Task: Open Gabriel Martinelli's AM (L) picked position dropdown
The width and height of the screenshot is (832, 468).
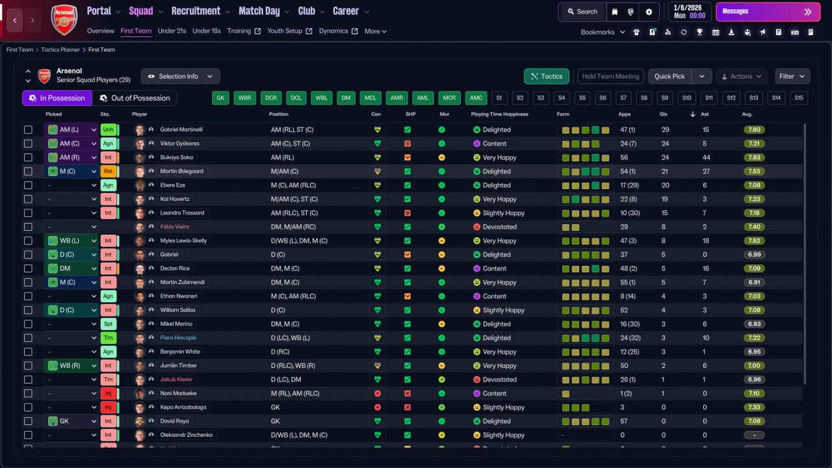Action: (71, 130)
